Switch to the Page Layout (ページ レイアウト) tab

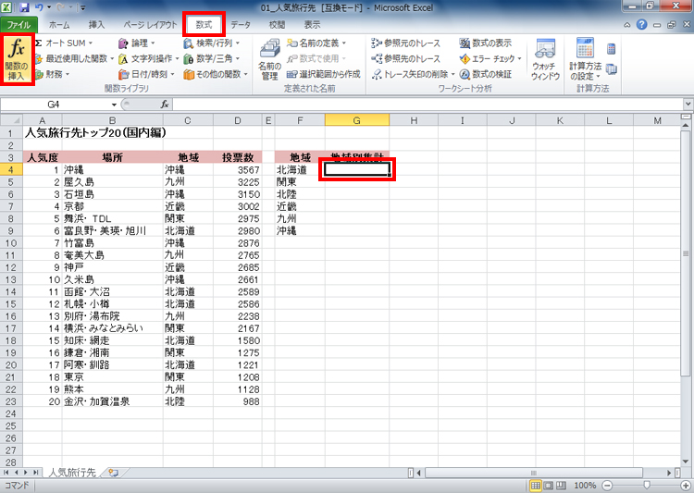150,25
